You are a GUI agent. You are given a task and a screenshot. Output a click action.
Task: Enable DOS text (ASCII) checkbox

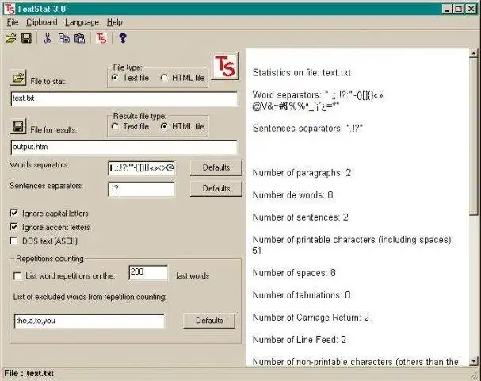coord(14,241)
